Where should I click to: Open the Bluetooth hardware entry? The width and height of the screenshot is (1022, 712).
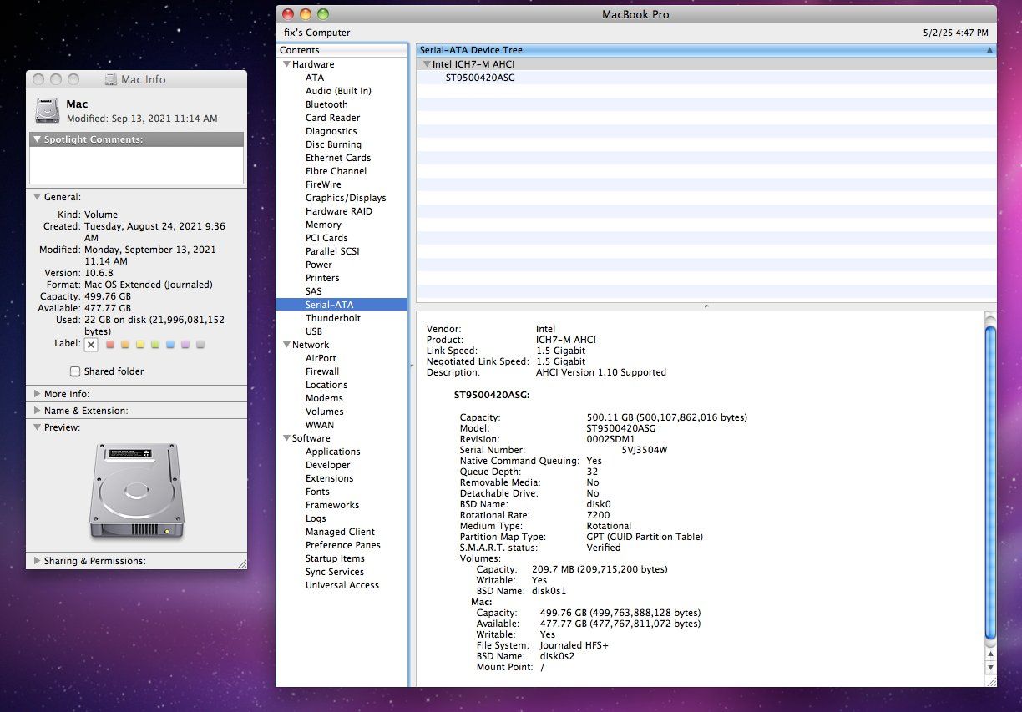326,104
